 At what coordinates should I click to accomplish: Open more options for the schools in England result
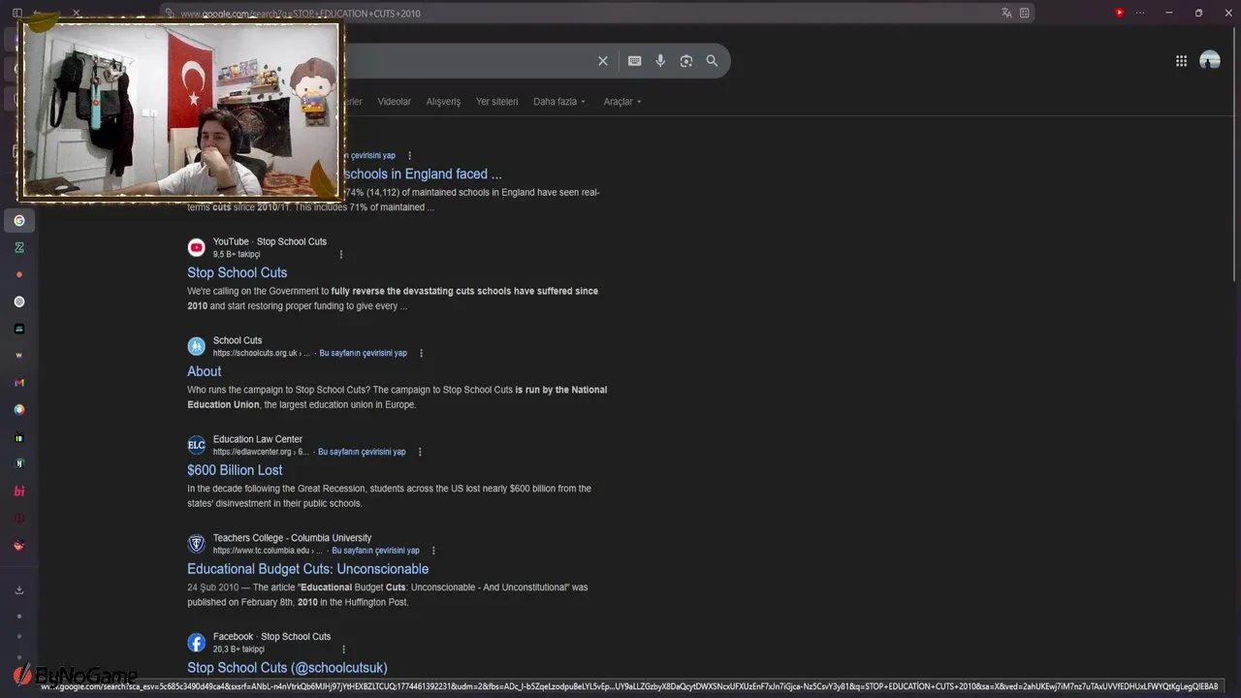(409, 155)
